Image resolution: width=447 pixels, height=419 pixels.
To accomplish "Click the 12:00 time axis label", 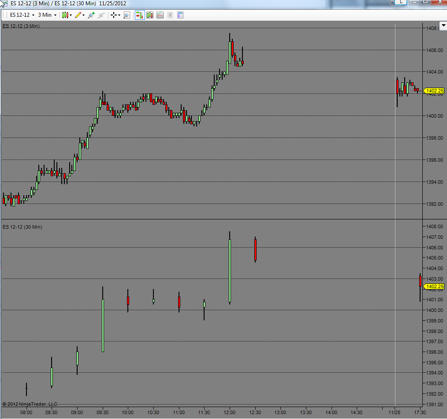I will [x=230, y=412].
